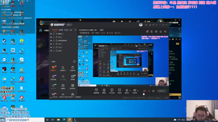Open the 房管助手 tool
This screenshot has width=218, height=122.
pos(63,69)
